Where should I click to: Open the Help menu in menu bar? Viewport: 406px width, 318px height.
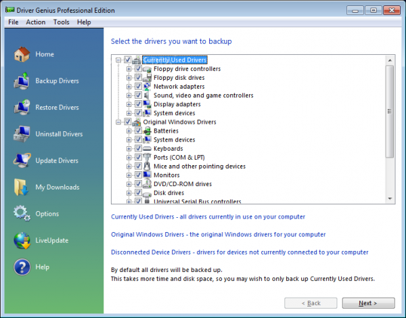coord(84,22)
